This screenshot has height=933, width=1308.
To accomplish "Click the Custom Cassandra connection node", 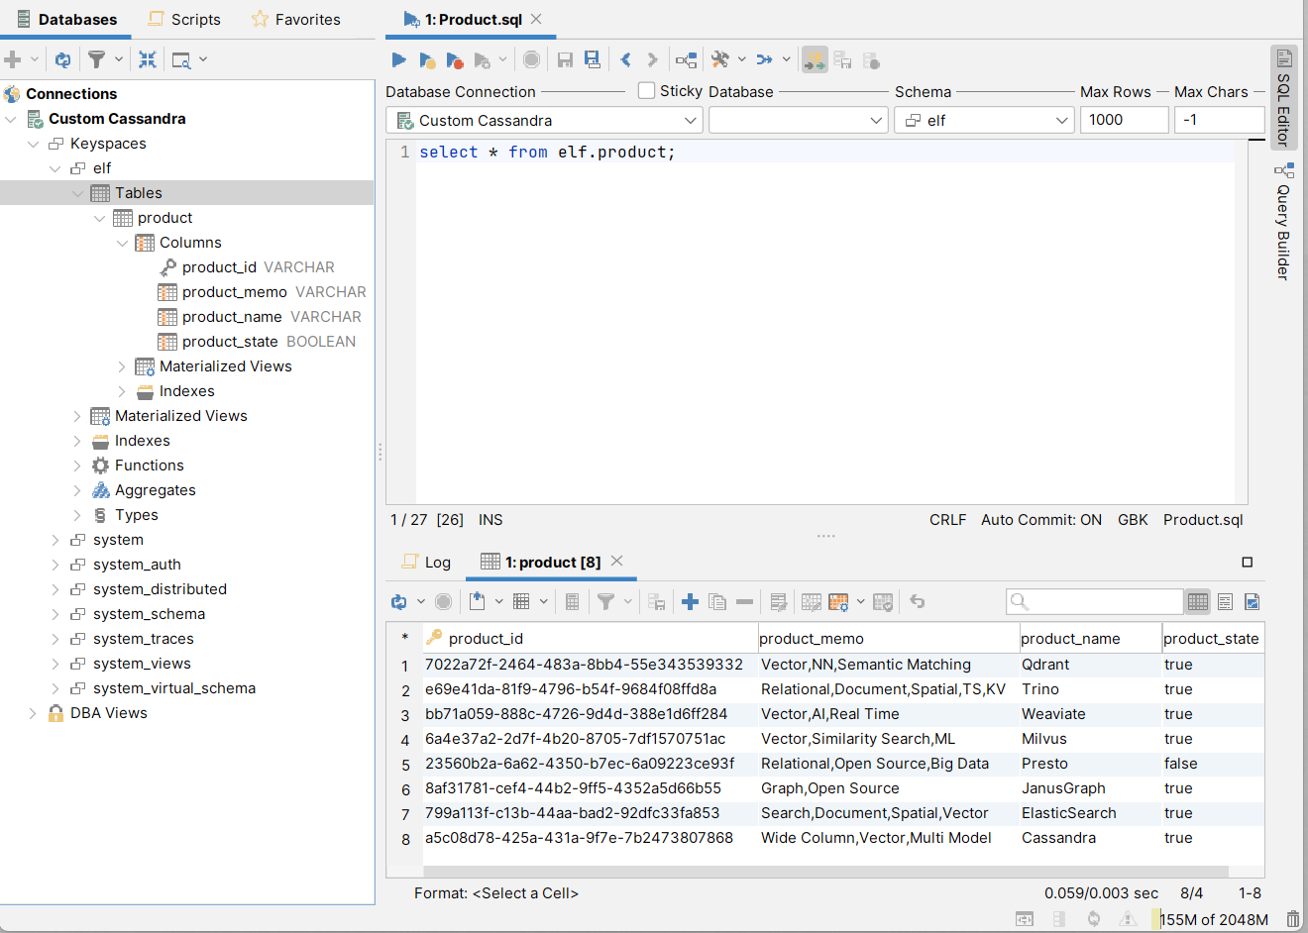I will coord(117,119).
